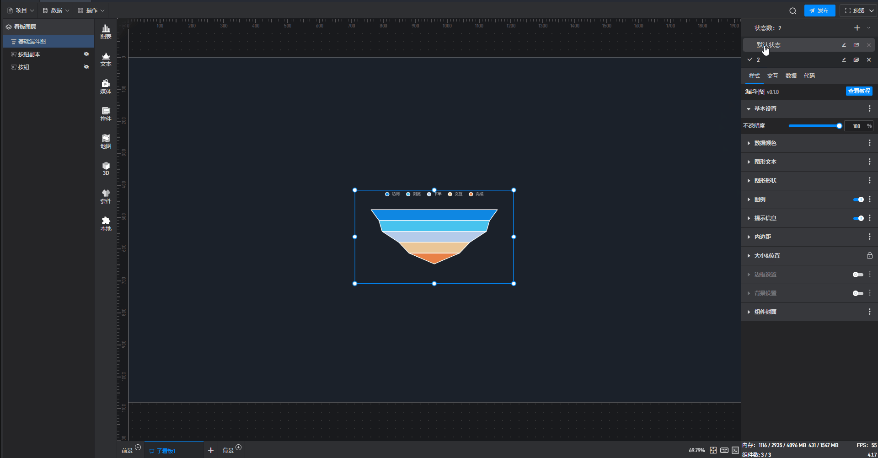Image resolution: width=878 pixels, height=458 pixels.
Task: Click the lock icon for 大小&位置
Action: point(869,256)
